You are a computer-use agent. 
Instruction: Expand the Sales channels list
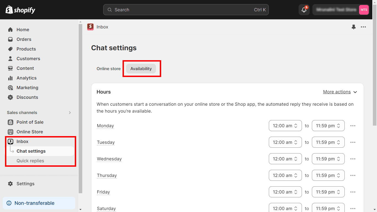70,113
